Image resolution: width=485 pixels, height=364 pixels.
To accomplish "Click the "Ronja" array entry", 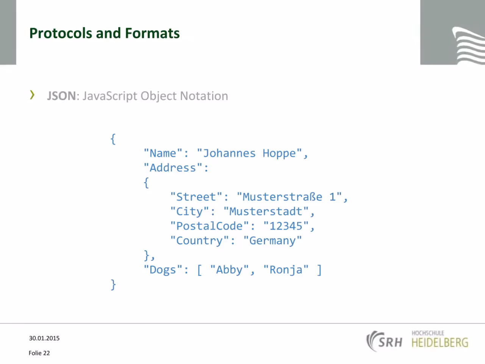I will pyautogui.click(x=286, y=270).
